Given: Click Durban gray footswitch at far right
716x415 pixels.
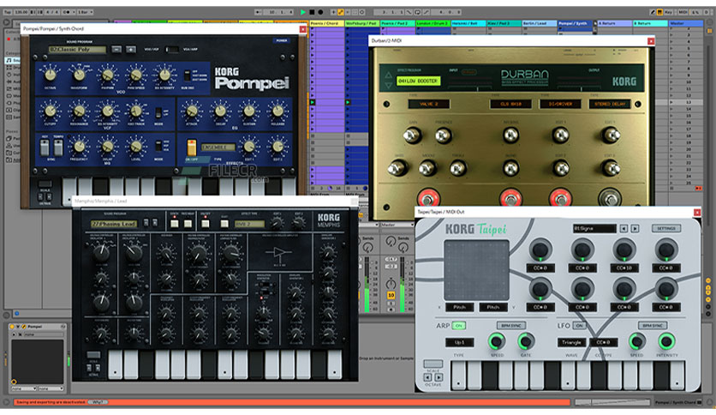Looking at the screenshot, I should pyautogui.click(x=610, y=198).
